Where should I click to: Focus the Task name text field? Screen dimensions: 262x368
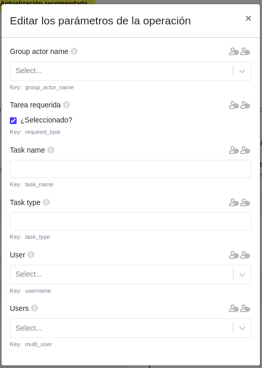pyautogui.click(x=131, y=169)
